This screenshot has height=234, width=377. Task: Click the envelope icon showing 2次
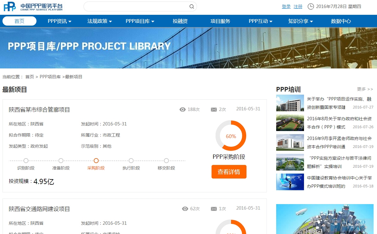(x=214, y=109)
